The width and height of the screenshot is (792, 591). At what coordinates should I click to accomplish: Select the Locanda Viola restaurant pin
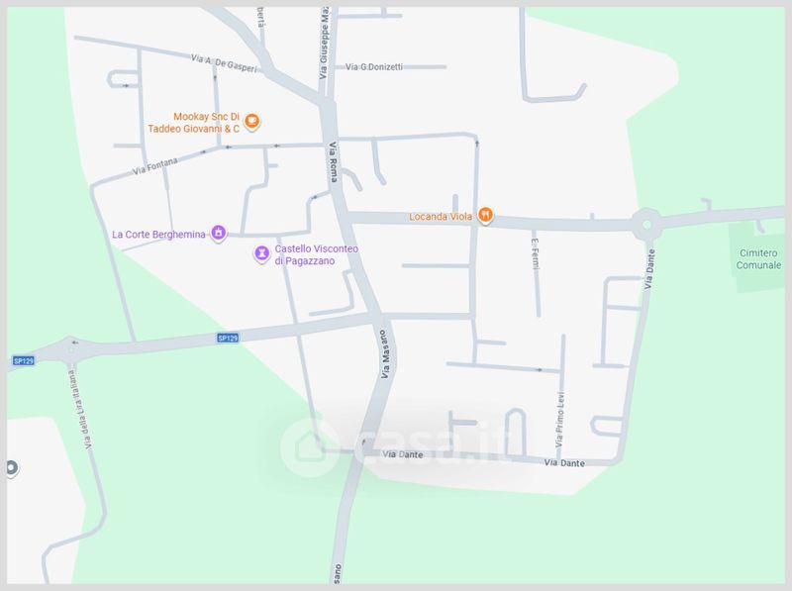[485, 215]
